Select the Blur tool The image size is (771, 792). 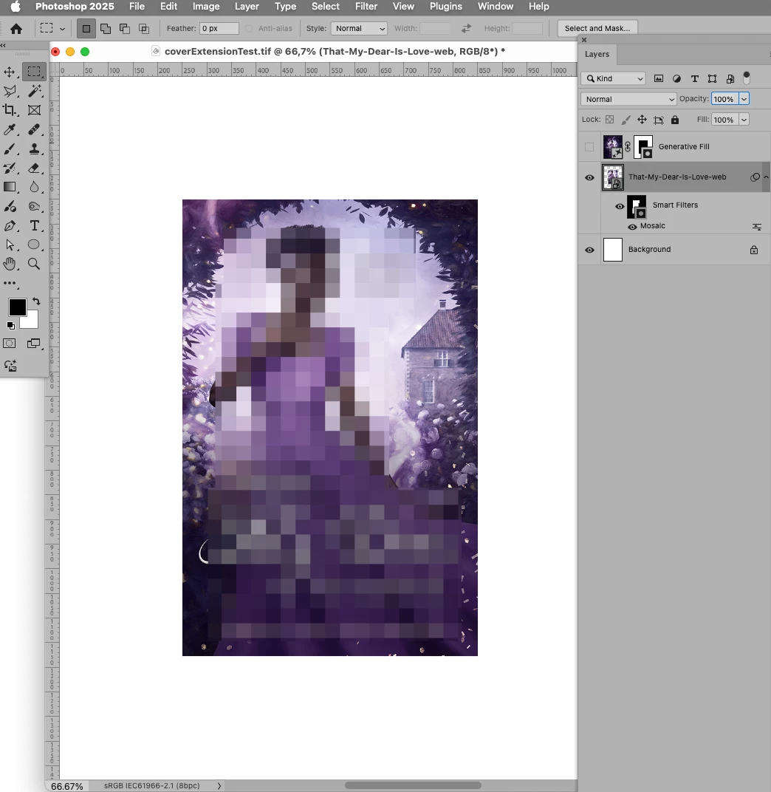[x=34, y=187]
